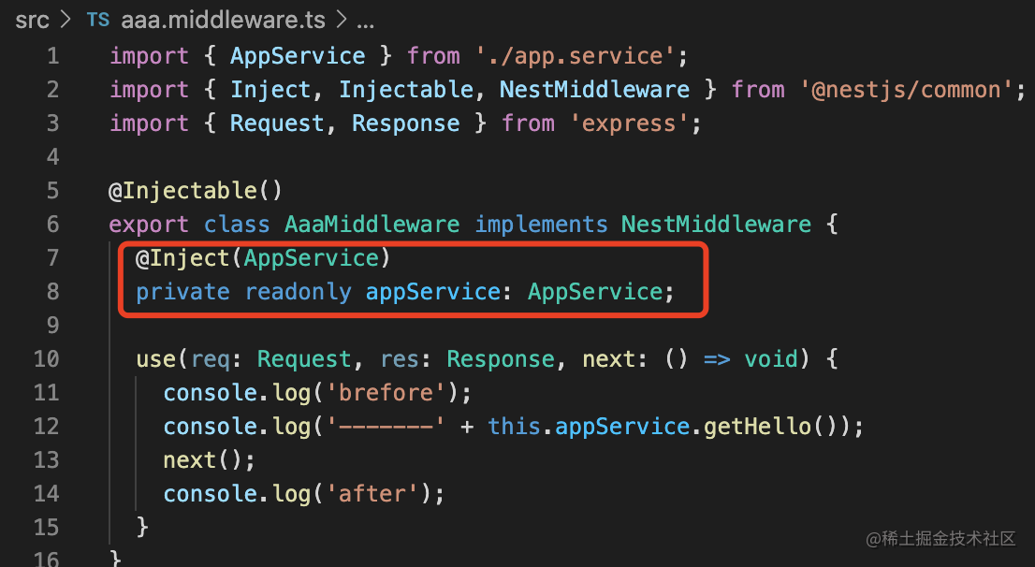
Task: Click the getHello method call
Action: point(757,426)
